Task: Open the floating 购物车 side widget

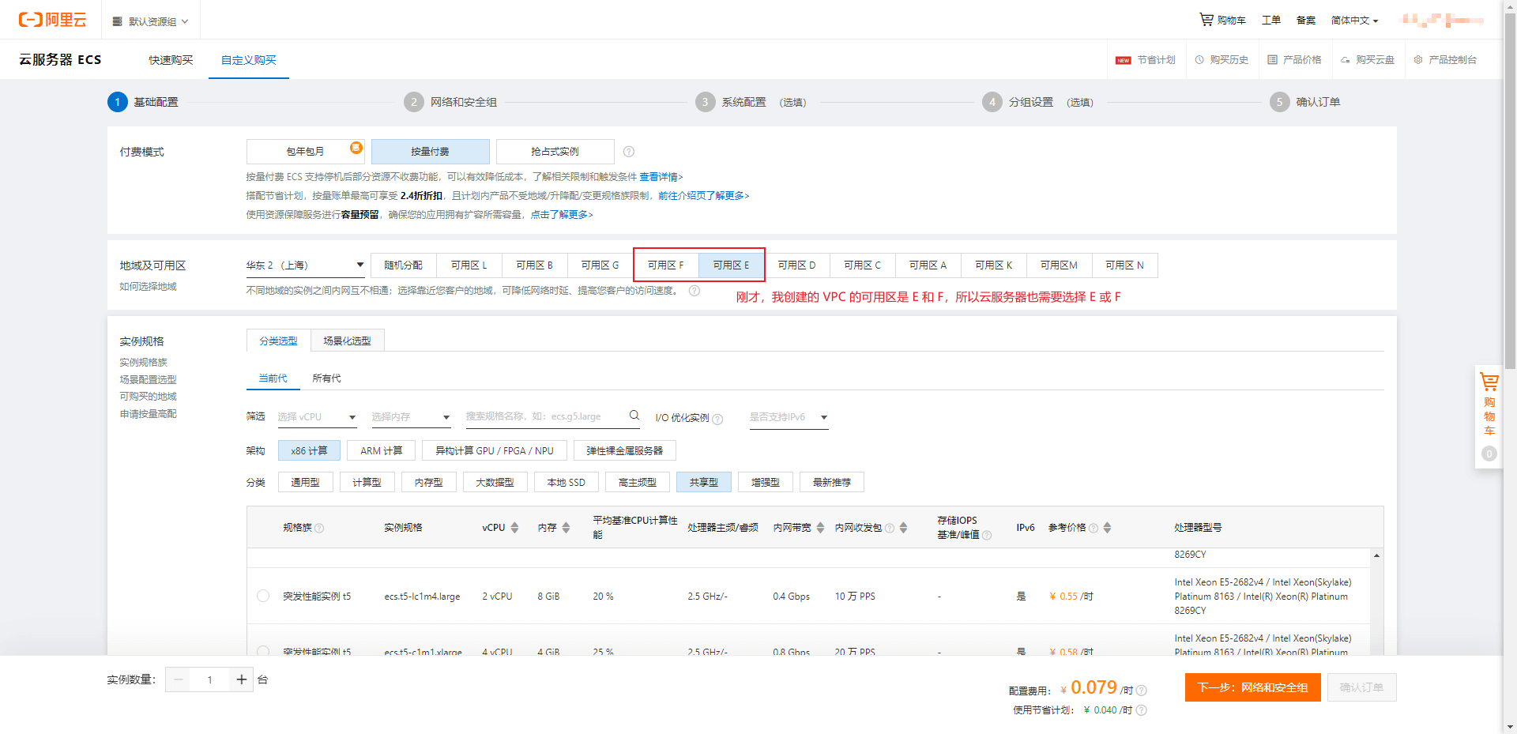Action: pyautogui.click(x=1489, y=416)
